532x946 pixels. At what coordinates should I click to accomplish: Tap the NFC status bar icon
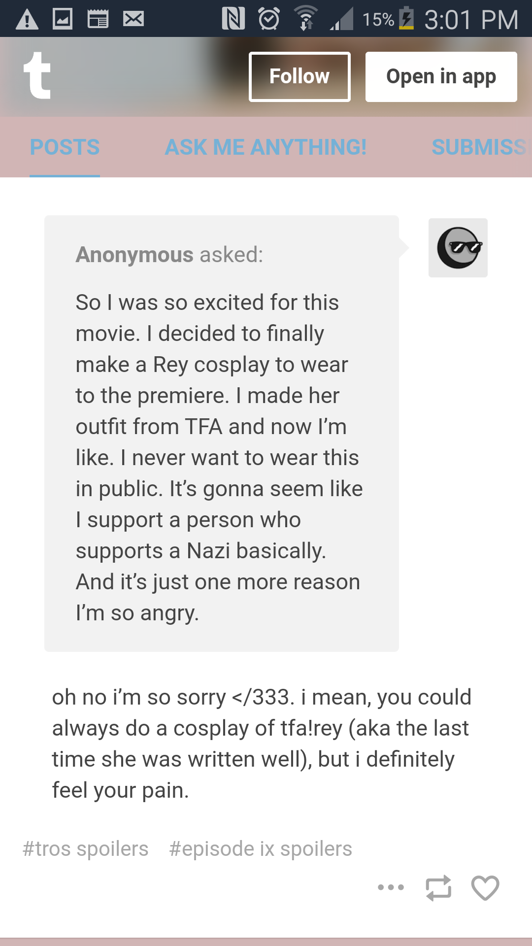(x=233, y=19)
